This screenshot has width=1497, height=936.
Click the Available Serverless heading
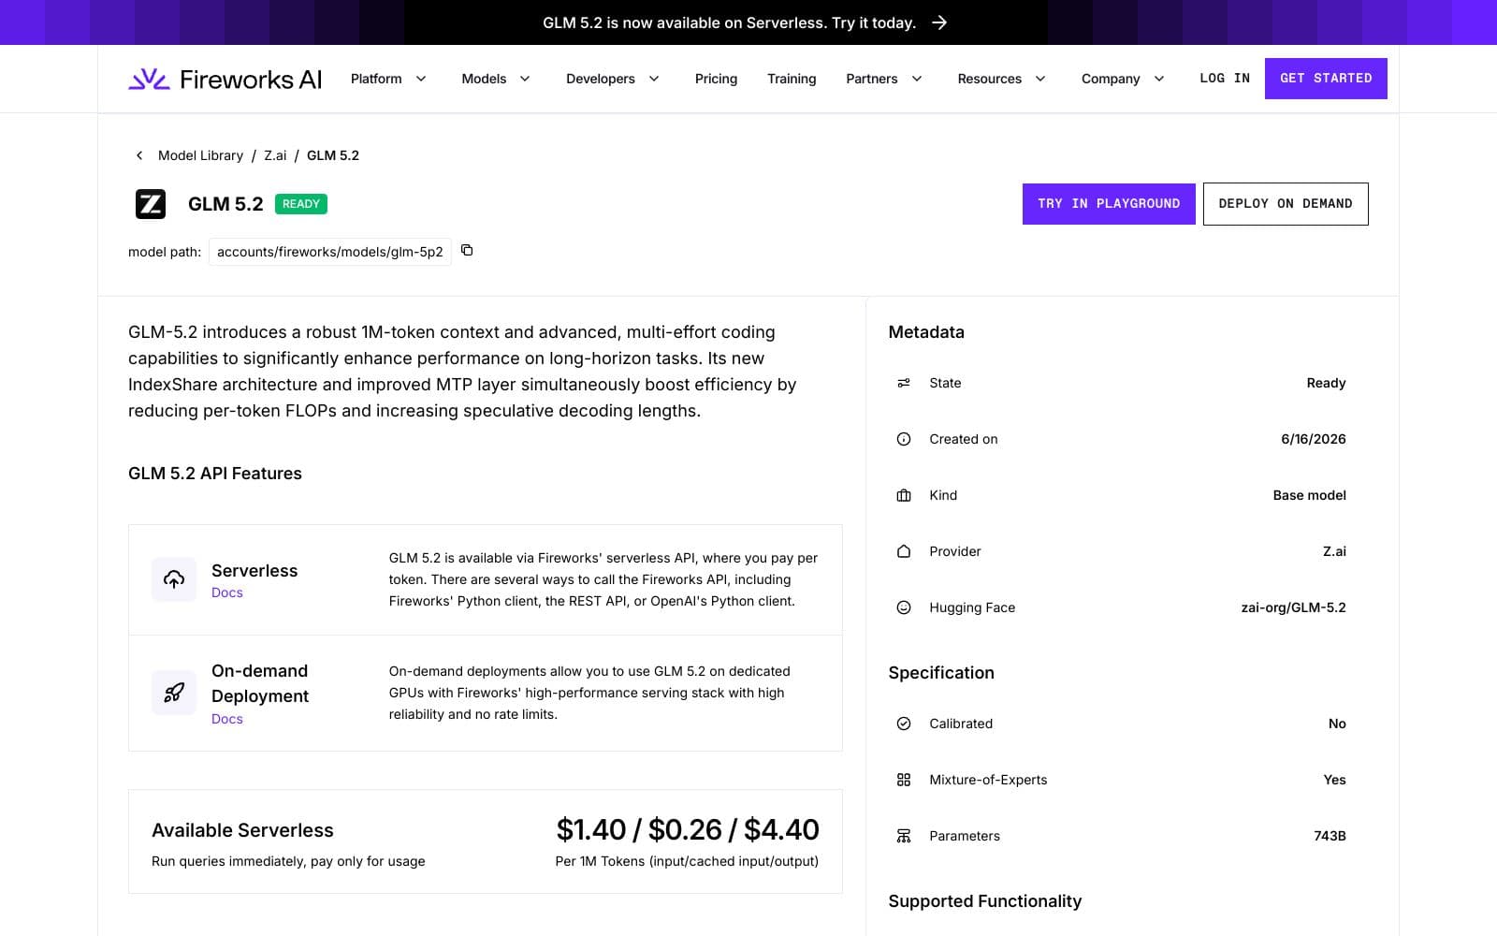tap(242, 830)
